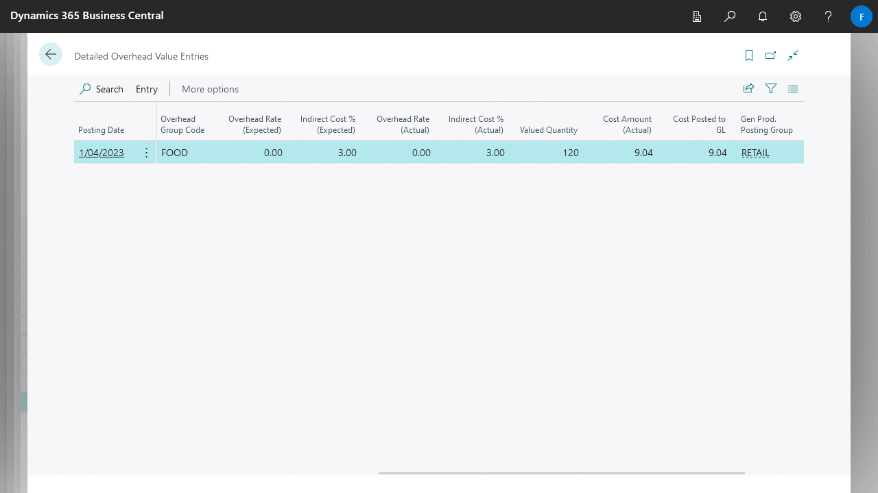The width and height of the screenshot is (878, 493).
Task: Open the bookmark page icon
Action: [749, 55]
